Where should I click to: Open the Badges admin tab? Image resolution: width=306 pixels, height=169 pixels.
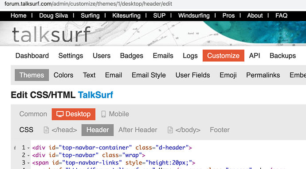132,56
